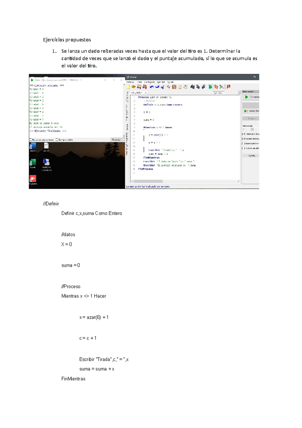
Task: Uncheck 'Entrar en subprocesos' option
Action: coord(243,134)
